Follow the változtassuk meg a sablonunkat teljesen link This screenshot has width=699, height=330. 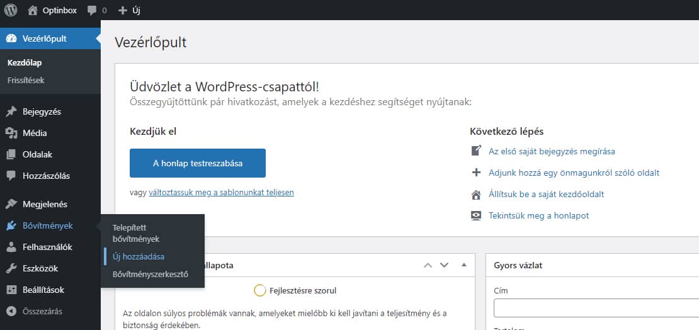tap(221, 193)
